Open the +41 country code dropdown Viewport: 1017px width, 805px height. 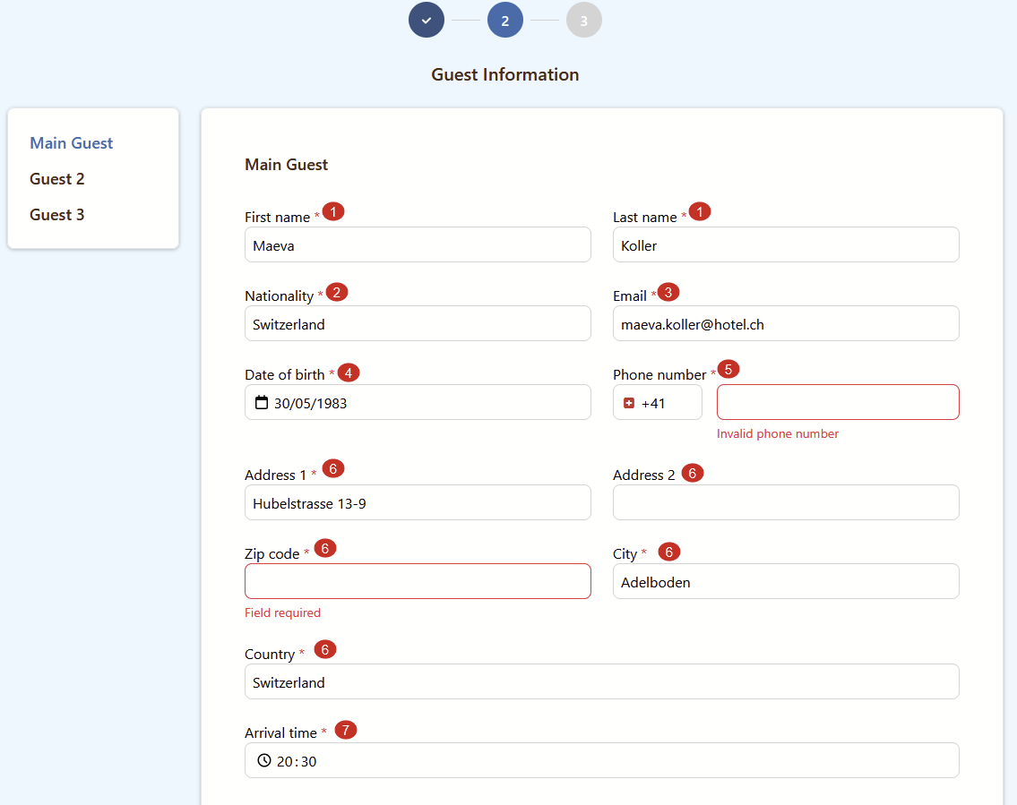click(x=657, y=403)
